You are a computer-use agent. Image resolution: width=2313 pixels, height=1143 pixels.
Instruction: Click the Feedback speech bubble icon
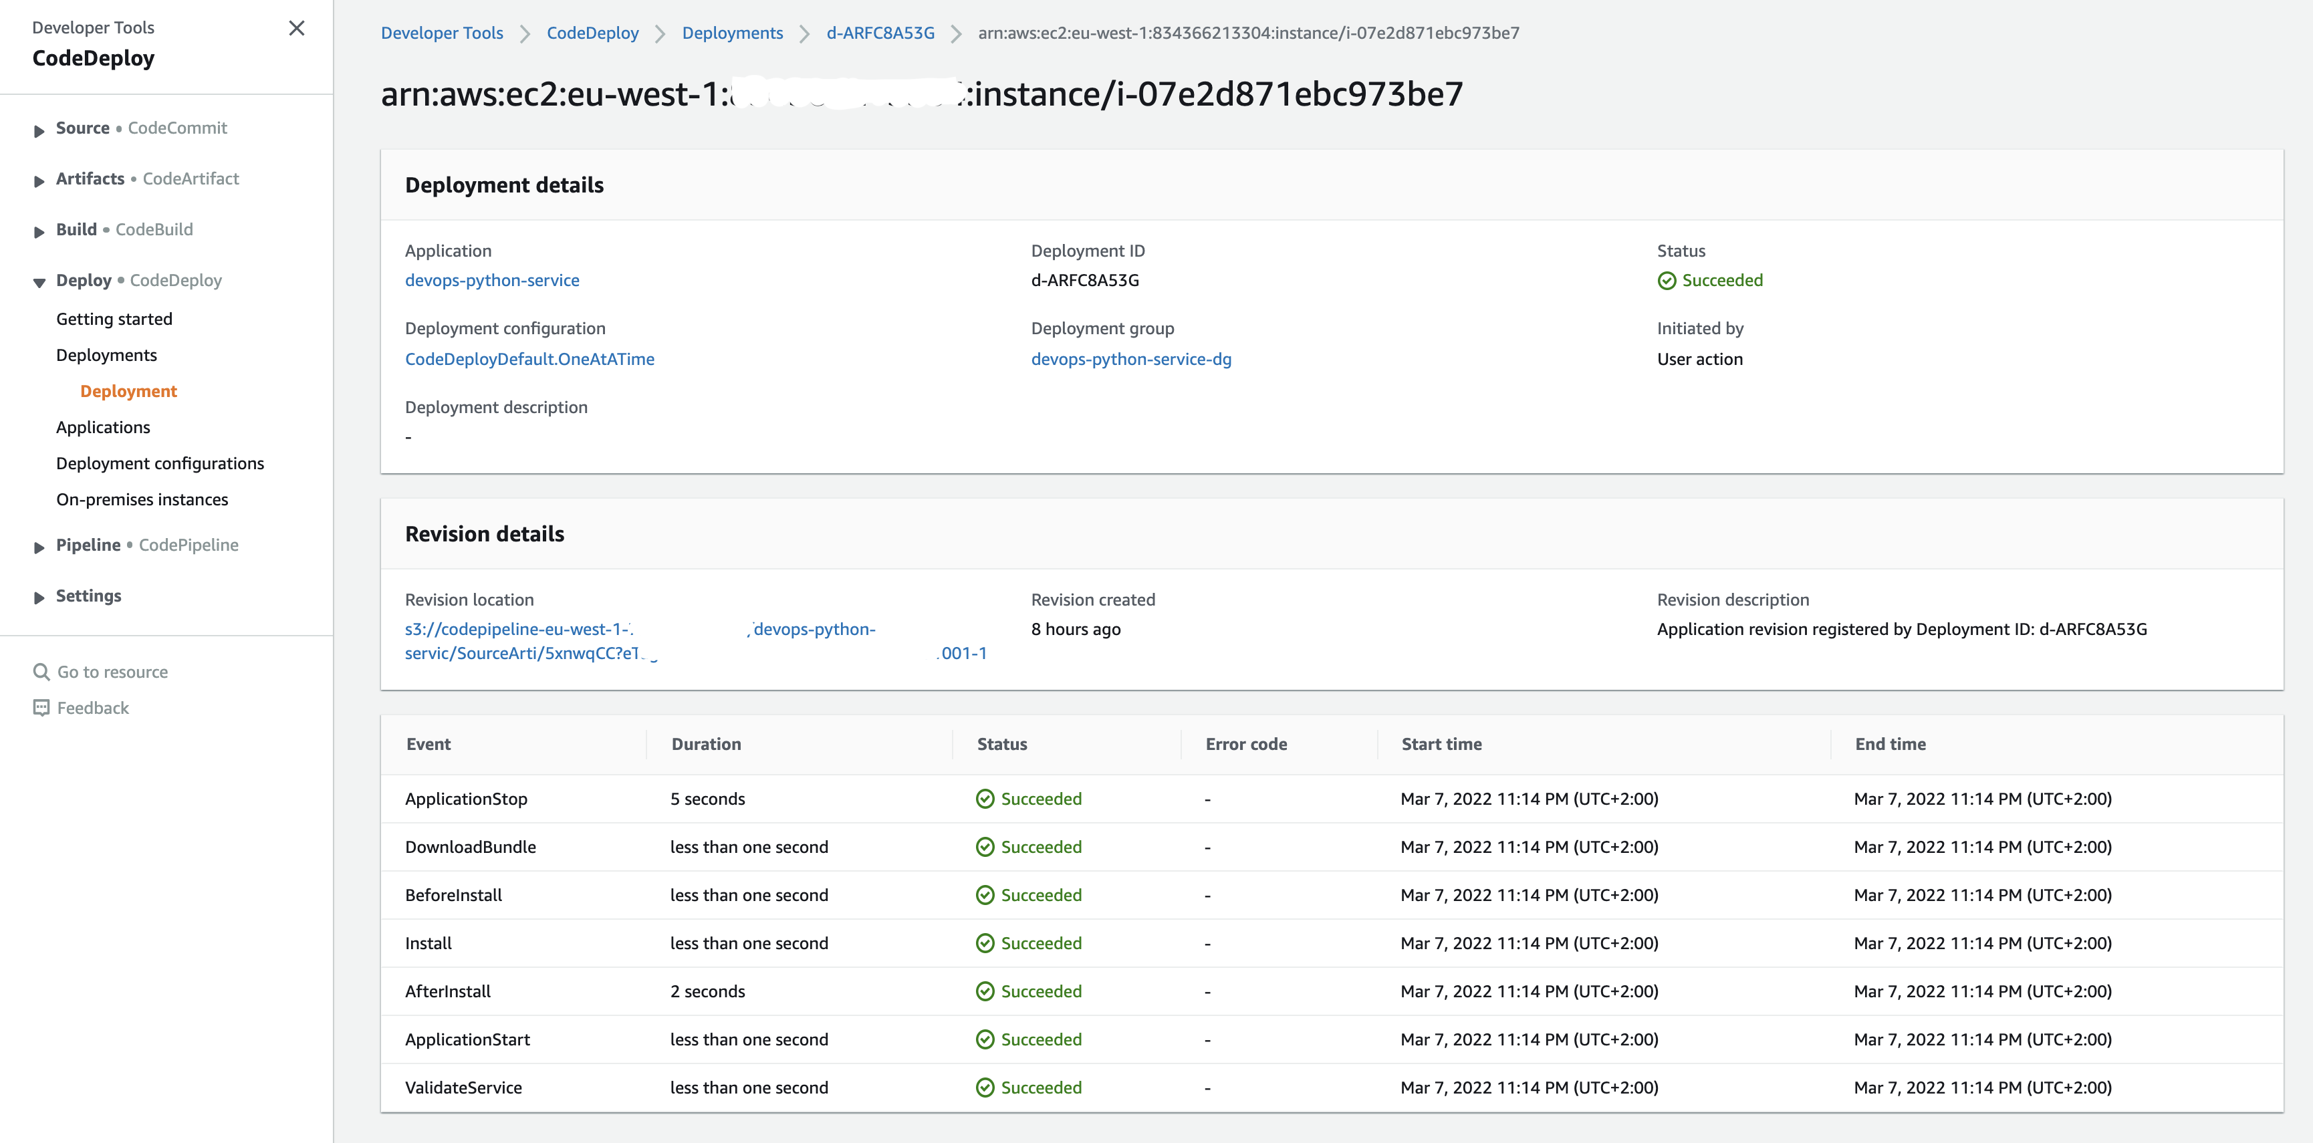point(41,708)
